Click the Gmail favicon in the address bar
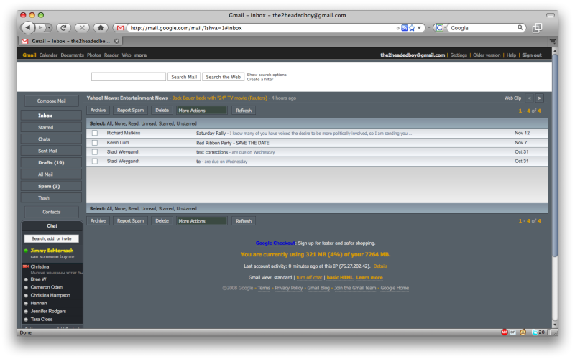575x359 pixels. pyautogui.click(x=120, y=28)
